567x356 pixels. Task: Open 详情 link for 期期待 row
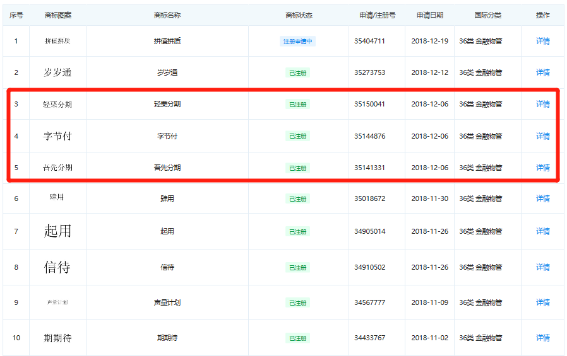[543, 338]
